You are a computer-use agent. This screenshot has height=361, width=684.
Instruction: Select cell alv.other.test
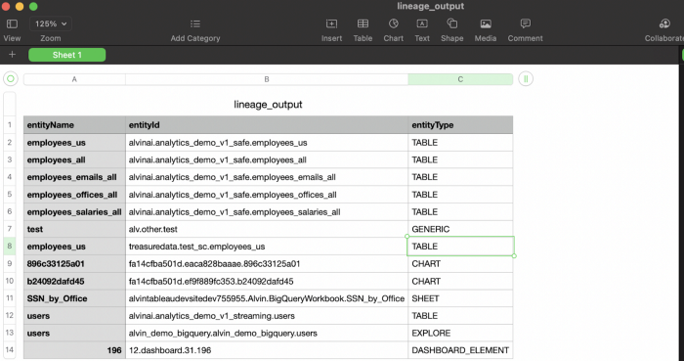tap(267, 229)
